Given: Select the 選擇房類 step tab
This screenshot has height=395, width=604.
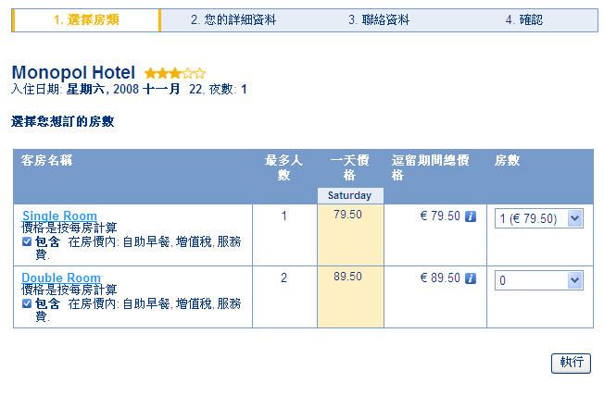Looking at the screenshot, I should click(x=85, y=19).
